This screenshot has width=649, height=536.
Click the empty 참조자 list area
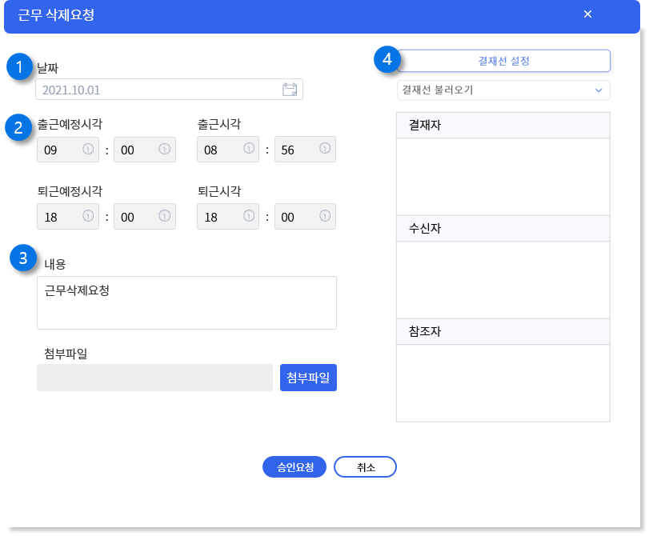tap(503, 383)
